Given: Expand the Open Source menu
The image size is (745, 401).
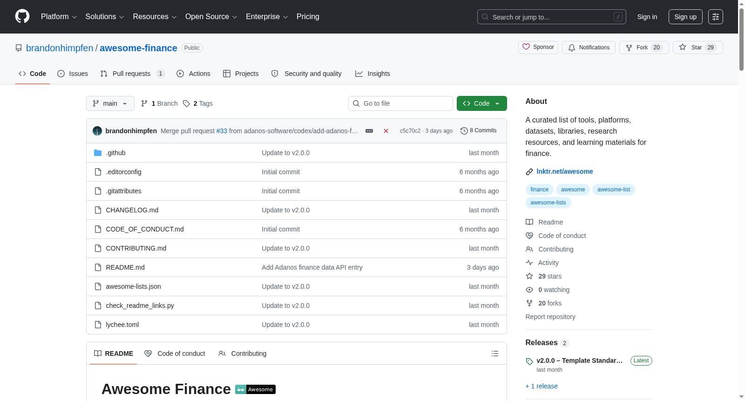Looking at the screenshot, I should click(211, 17).
